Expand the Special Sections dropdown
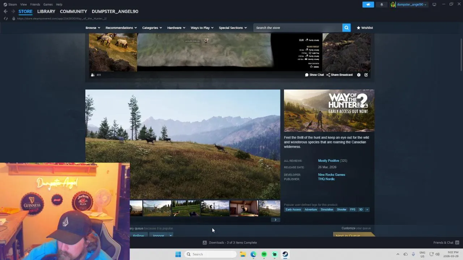The height and width of the screenshot is (260, 463). pyautogui.click(x=233, y=28)
